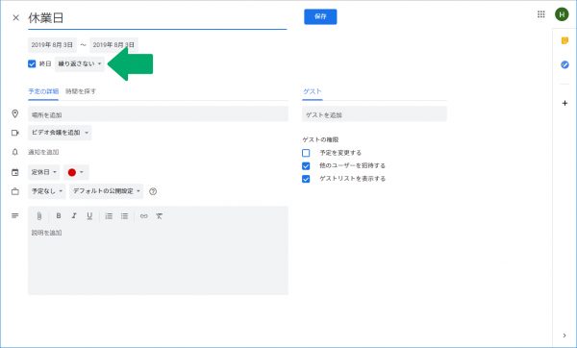Screen dimensions: 577x348
Task: Switch to the 時間を探す tab
Action: (x=81, y=91)
